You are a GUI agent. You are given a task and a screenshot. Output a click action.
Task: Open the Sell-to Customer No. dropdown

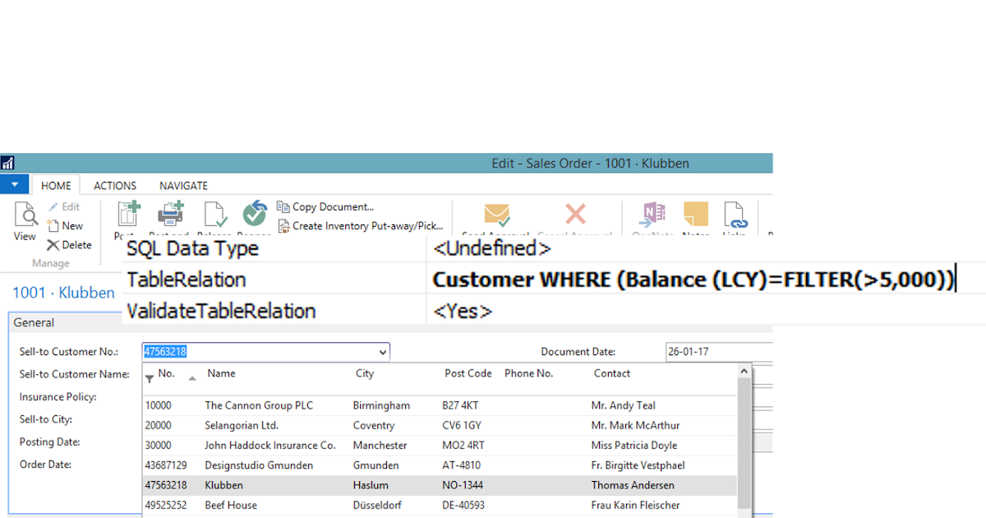point(383,351)
